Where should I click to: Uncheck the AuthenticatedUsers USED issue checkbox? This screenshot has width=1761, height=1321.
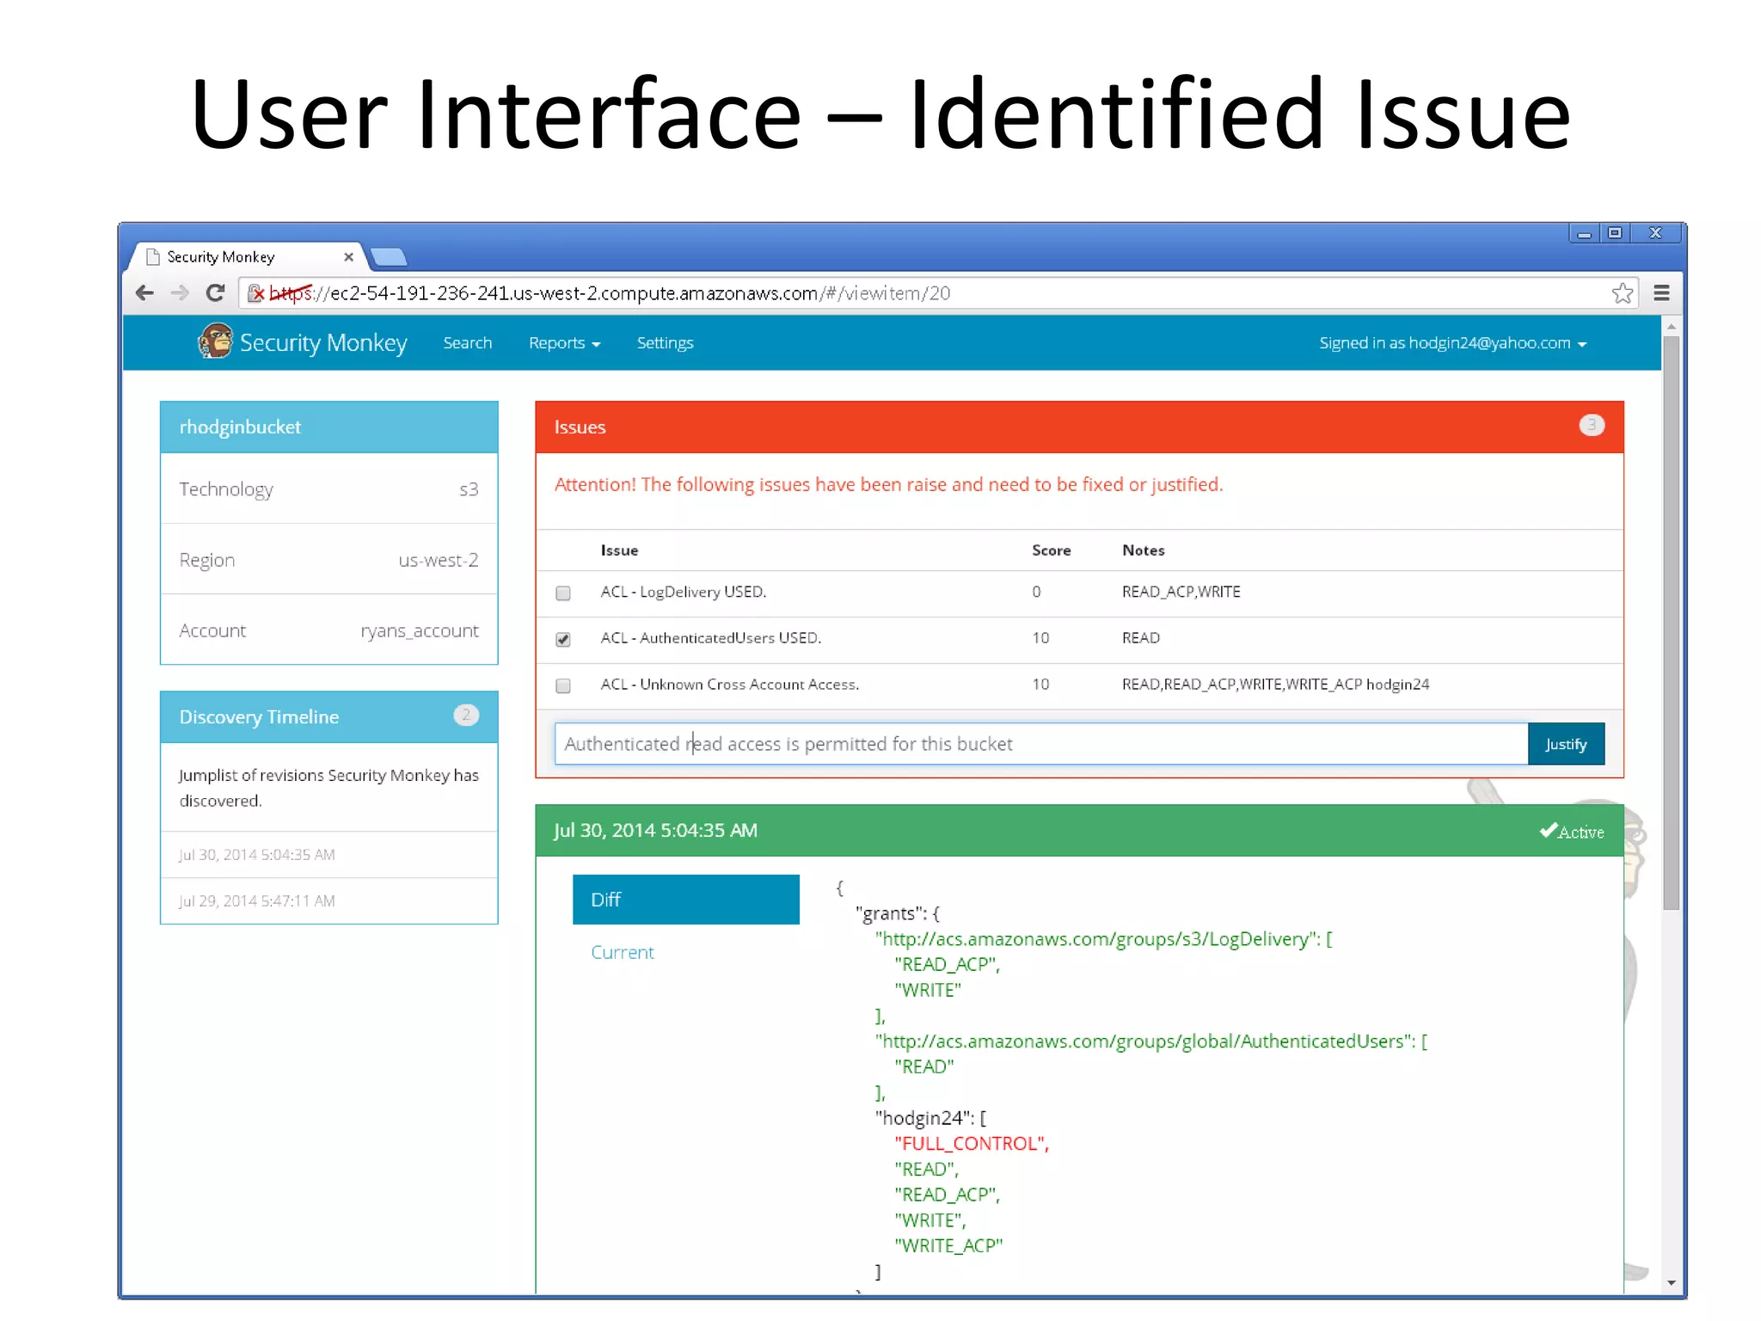pyautogui.click(x=563, y=639)
